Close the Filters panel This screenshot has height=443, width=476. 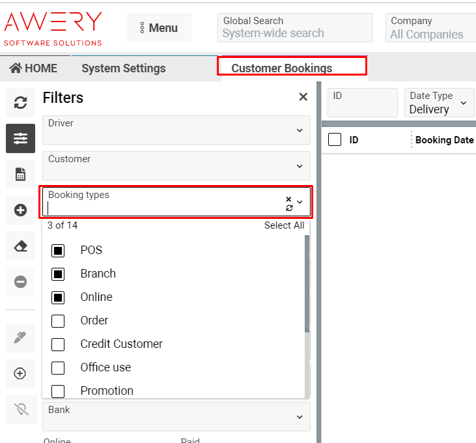pyautogui.click(x=303, y=97)
